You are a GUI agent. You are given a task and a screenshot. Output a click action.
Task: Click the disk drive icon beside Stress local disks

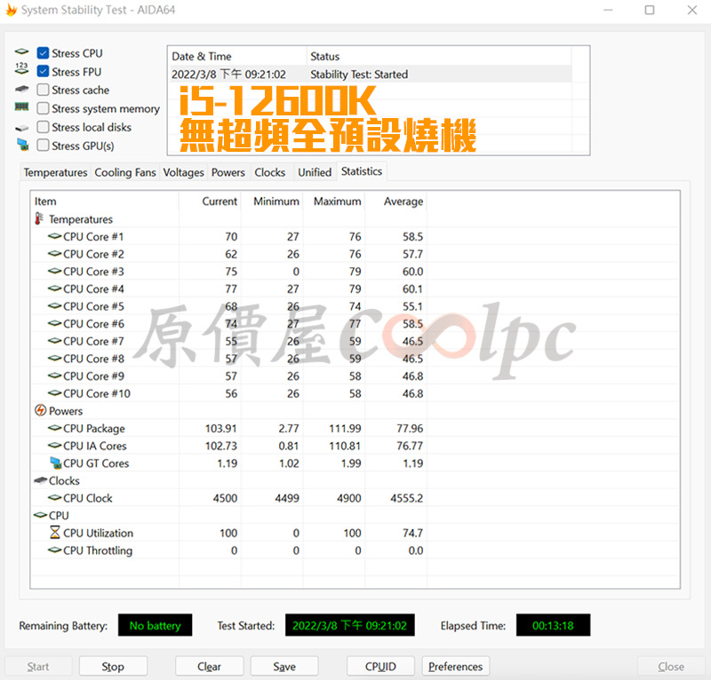tap(21, 128)
